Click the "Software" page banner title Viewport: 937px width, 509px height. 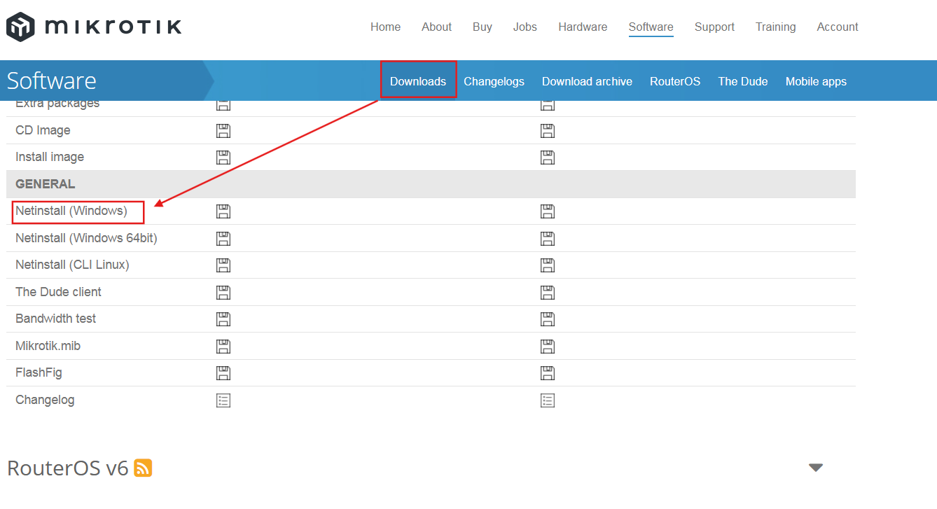[x=52, y=81]
